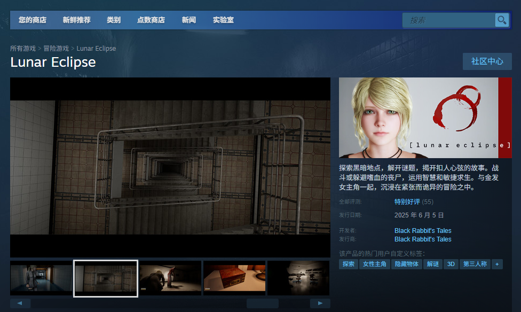Go to 点数商店 tab
521x312 pixels.
tap(151, 20)
